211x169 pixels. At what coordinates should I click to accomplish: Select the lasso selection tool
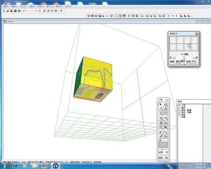[166, 113]
